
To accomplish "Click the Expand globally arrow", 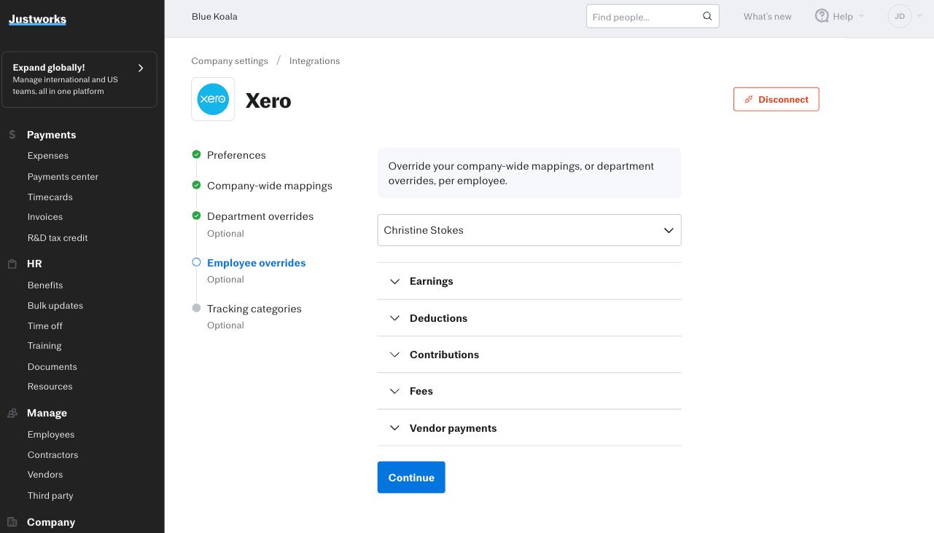I will [x=141, y=68].
